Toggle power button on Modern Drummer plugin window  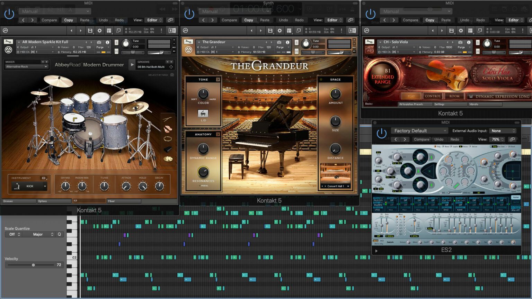[9, 14]
